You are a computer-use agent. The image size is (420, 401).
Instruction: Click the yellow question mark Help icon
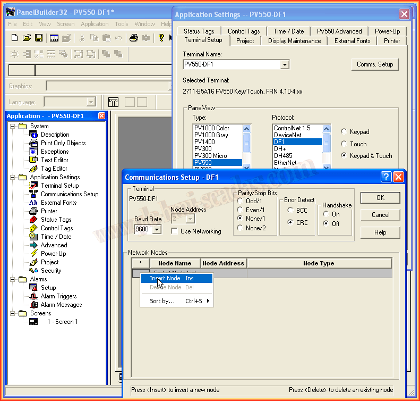pyautogui.click(x=161, y=38)
